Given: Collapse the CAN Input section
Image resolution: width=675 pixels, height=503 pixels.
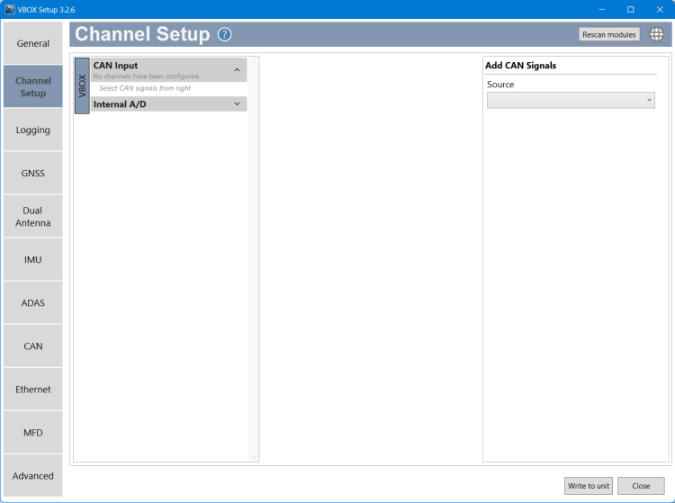Looking at the screenshot, I should 237,69.
